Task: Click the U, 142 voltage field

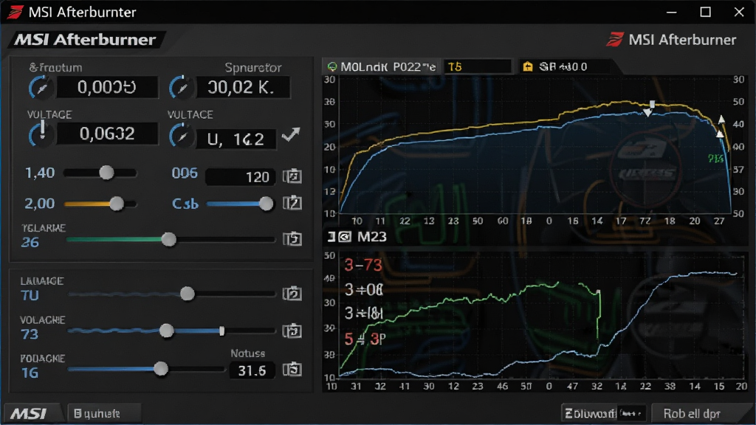Action: coord(236,139)
